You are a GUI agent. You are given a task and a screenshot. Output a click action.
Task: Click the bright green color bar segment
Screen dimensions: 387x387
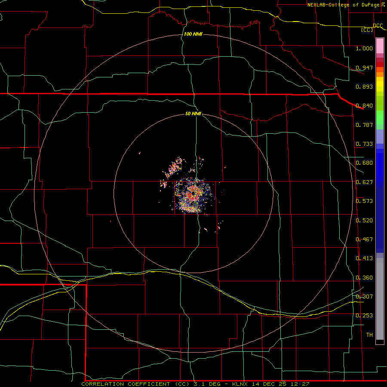tap(380, 117)
